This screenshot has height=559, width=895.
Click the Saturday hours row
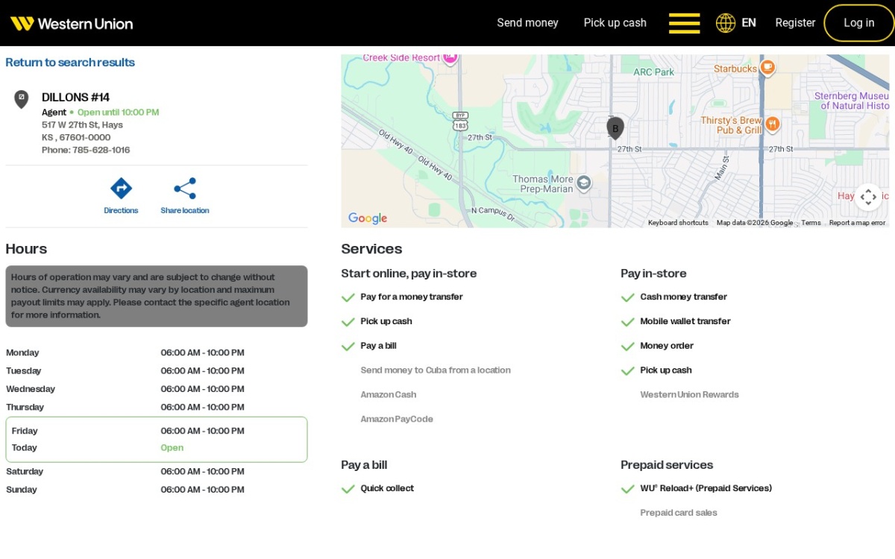(x=156, y=472)
